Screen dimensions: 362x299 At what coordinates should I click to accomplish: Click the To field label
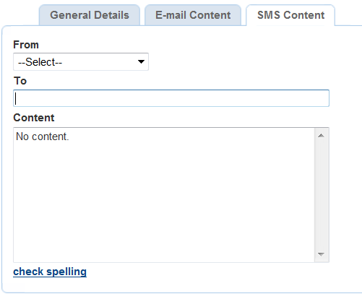point(20,81)
